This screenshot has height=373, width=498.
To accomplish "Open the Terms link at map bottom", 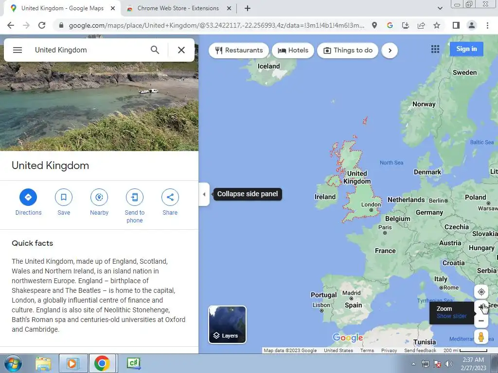I will point(367,351).
